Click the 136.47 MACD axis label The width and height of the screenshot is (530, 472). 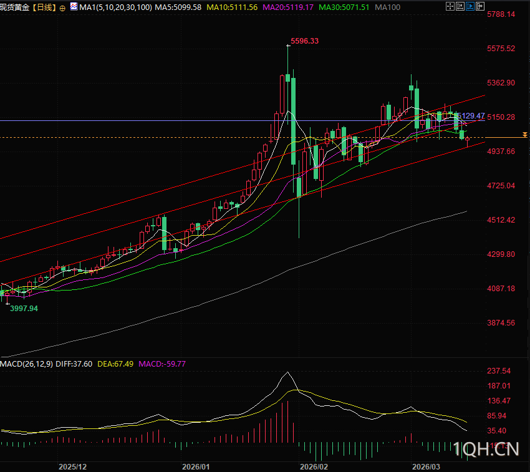(499, 401)
